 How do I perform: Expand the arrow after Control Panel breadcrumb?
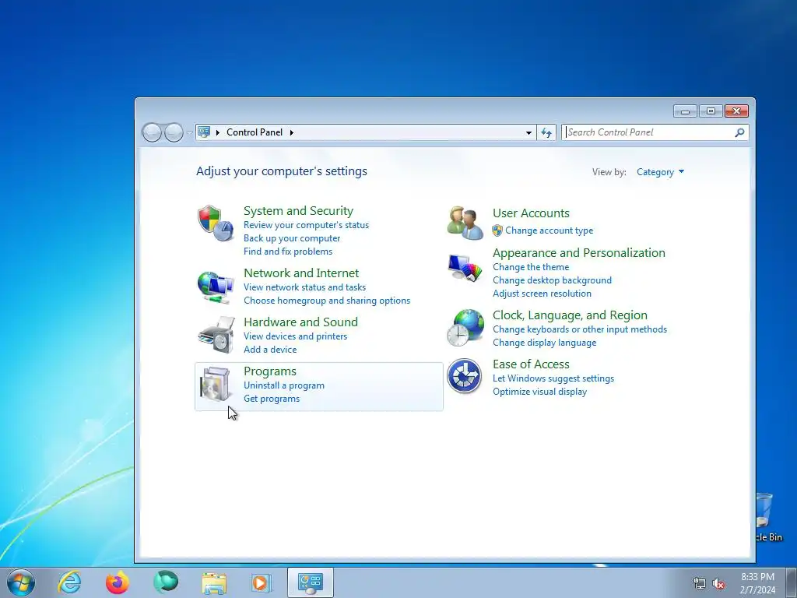292,132
